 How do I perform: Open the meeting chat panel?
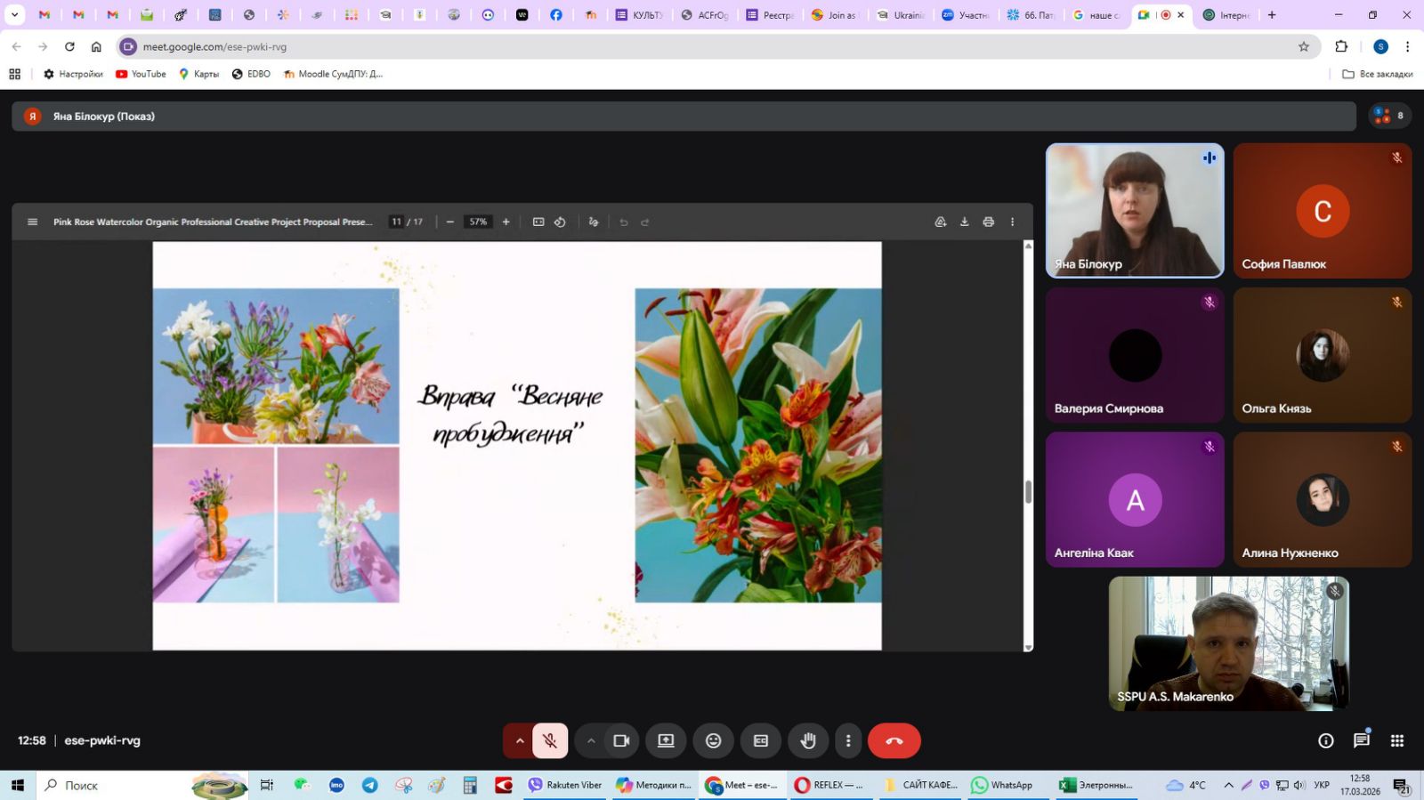pyautogui.click(x=1361, y=740)
